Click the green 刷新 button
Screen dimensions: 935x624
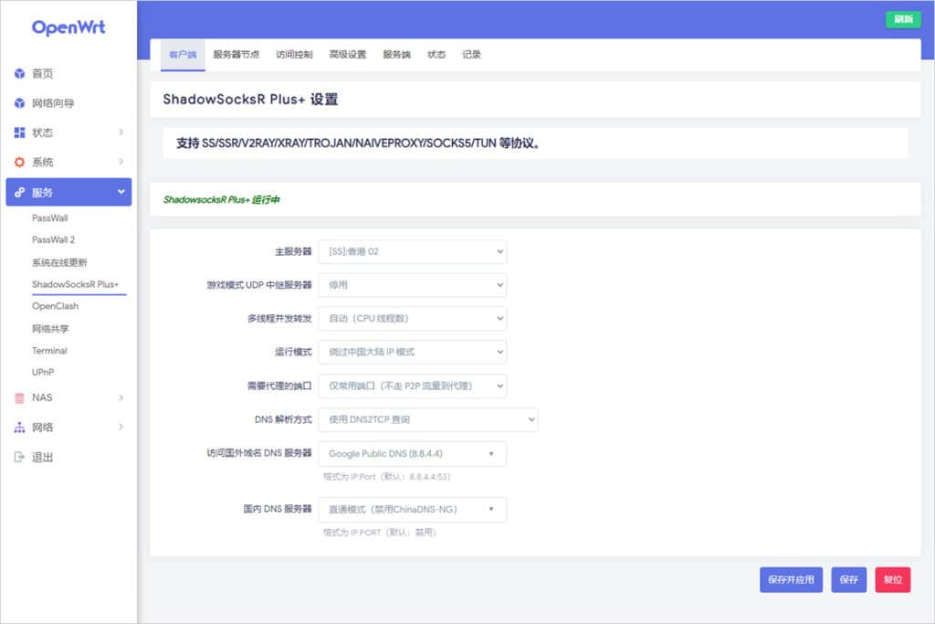point(903,19)
